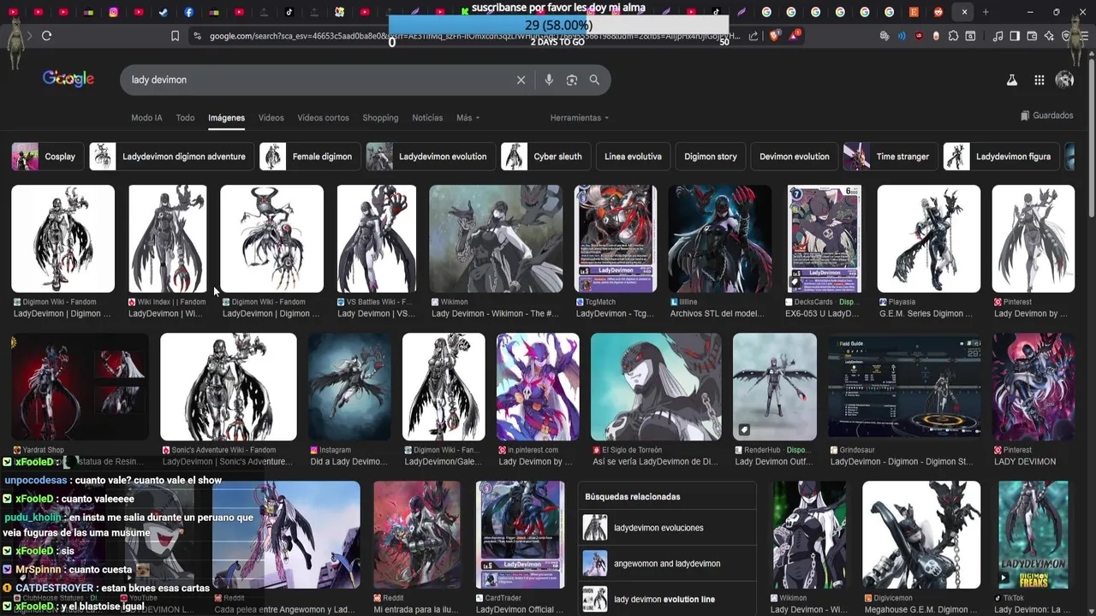The height and width of the screenshot is (616, 1096).
Task: Click the Google logo
Action: [68, 79]
